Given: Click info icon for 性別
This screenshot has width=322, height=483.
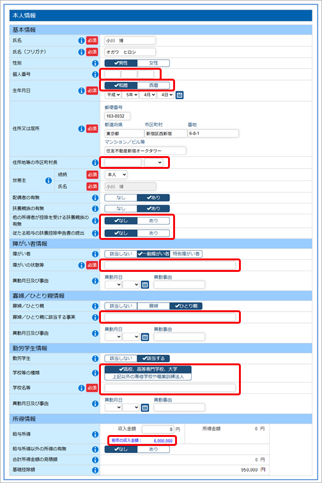Looking at the screenshot, I should click(x=95, y=63).
